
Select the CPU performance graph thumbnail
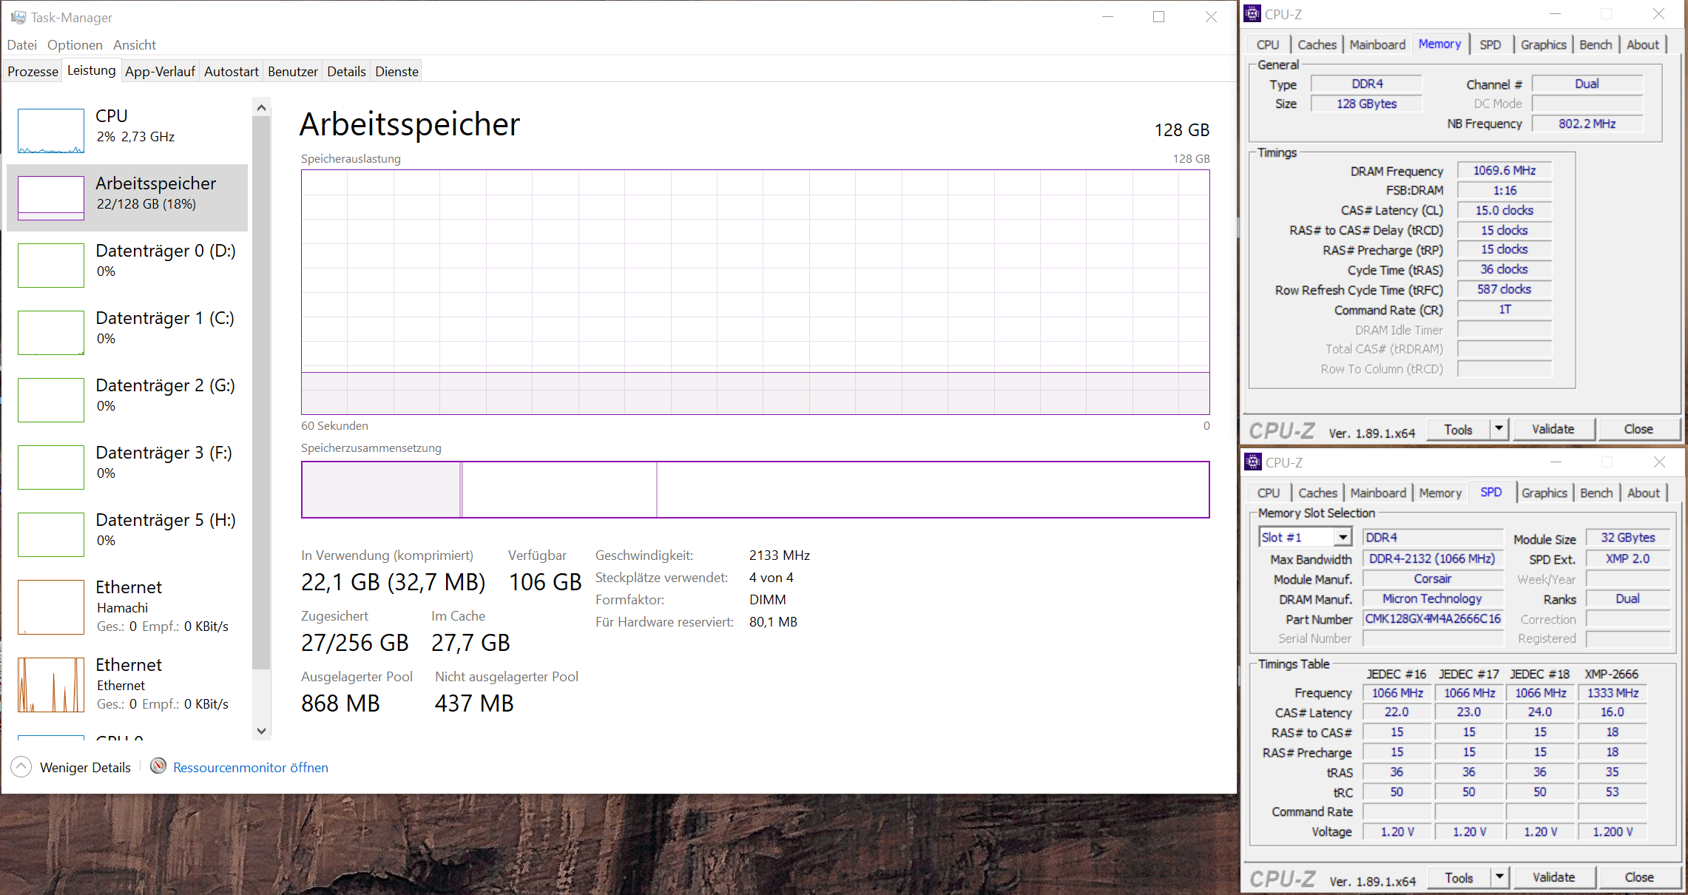point(51,130)
